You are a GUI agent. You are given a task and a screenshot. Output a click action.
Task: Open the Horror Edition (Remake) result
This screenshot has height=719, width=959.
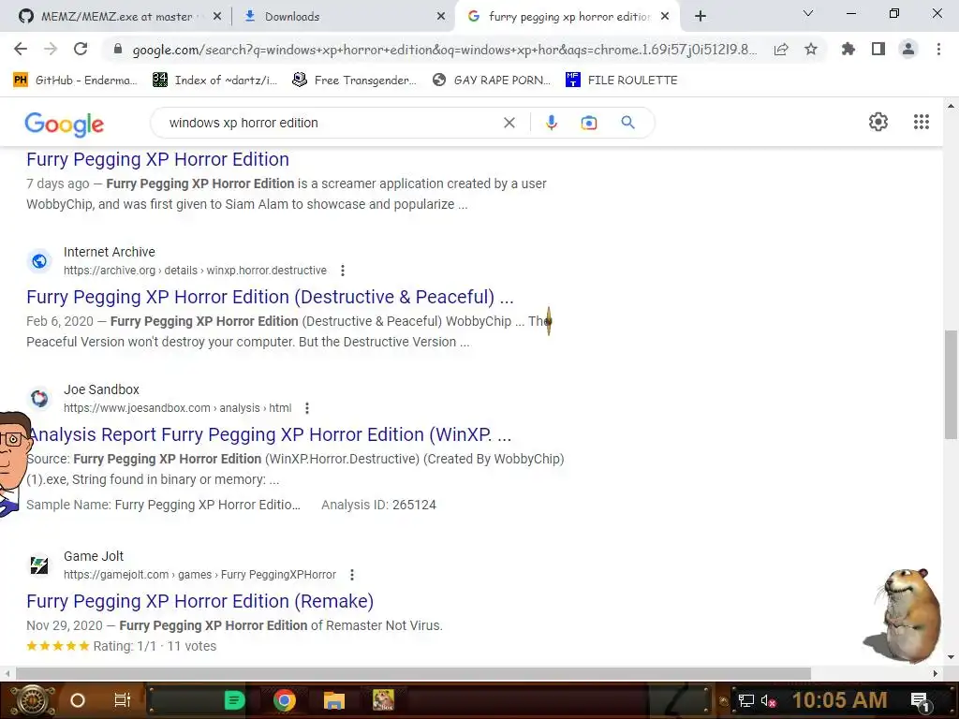click(200, 602)
